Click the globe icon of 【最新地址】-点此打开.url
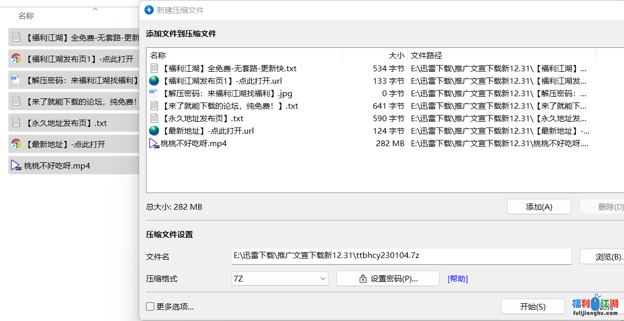This screenshot has width=624, height=321. (x=153, y=131)
